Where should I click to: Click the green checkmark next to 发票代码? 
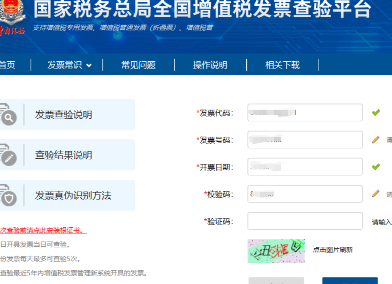click(x=376, y=113)
